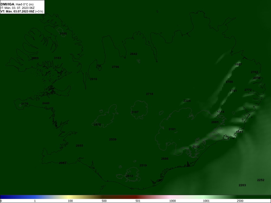Select the 2772 height label
Screen dimensions: 271x203
point(248,90)
